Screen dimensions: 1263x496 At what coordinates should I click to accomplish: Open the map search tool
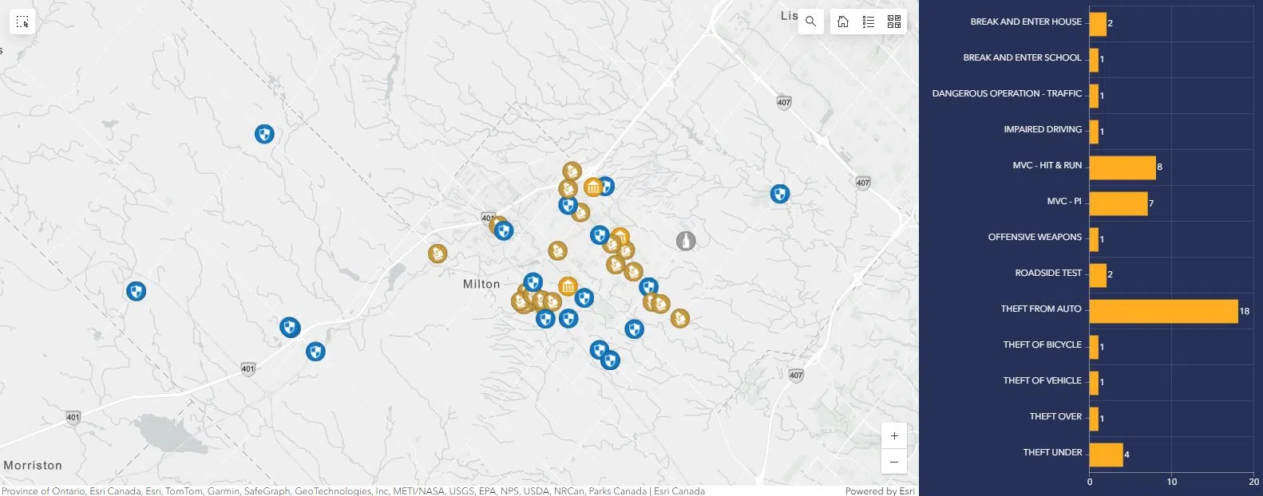(810, 22)
